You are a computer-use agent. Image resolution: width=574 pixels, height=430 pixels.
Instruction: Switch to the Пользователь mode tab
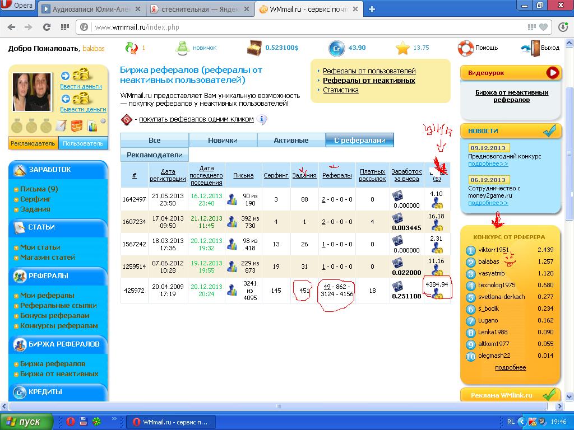pyautogui.click(x=83, y=143)
